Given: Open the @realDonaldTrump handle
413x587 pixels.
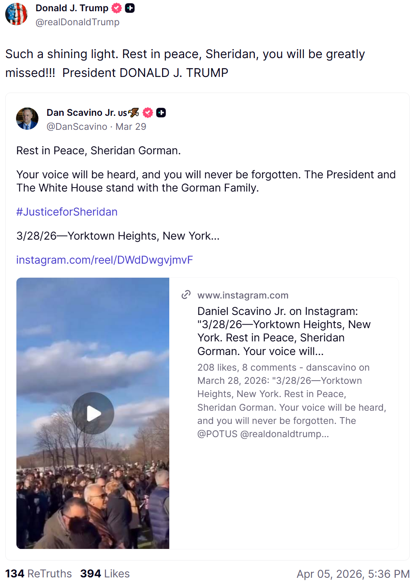Looking at the screenshot, I should pos(77,22).
